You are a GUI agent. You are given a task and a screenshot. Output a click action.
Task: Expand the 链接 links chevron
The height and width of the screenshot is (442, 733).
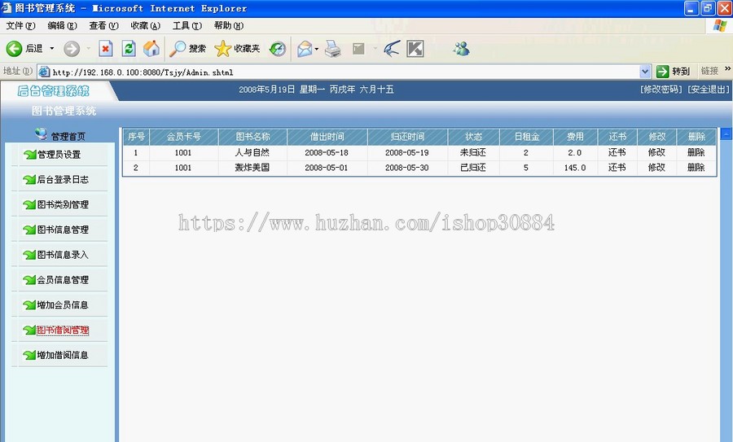727,69
